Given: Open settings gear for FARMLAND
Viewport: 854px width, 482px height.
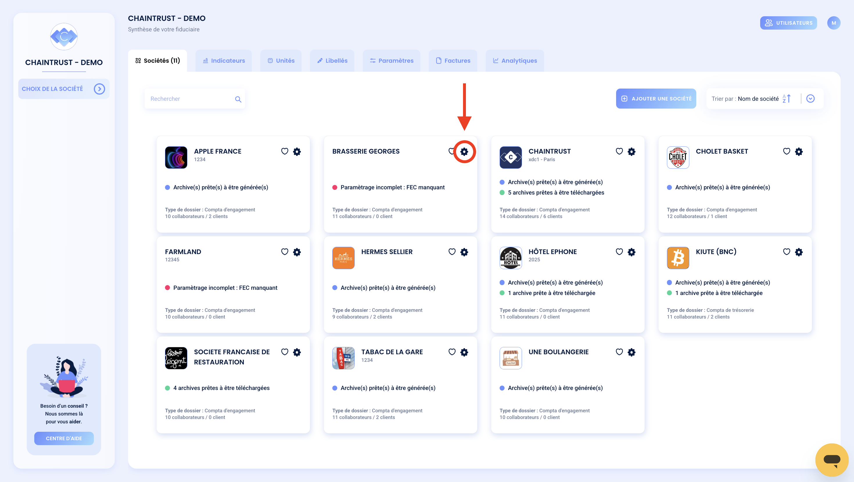Looking at the screenshot, I should [x=297, y=252].
